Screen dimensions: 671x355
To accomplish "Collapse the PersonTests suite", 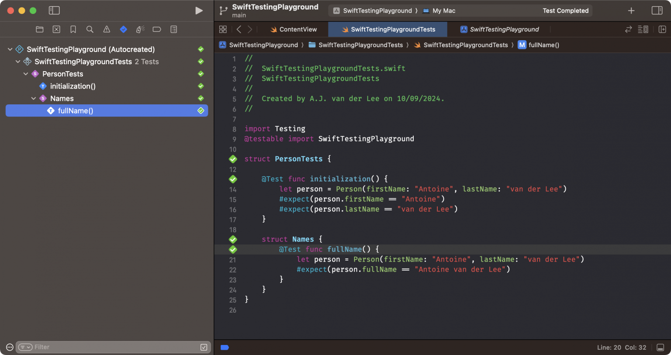I will [25, 74].
